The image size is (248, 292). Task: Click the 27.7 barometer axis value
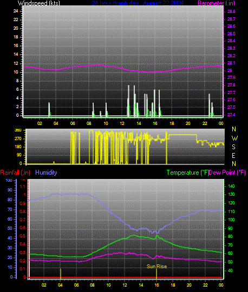tap(231, 92)
